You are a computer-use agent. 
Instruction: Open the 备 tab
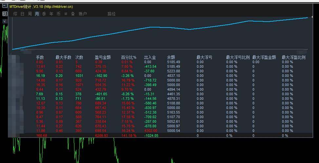point(73,14)
